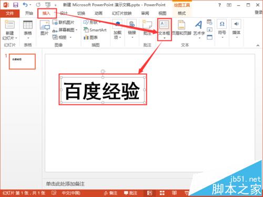Screen dimensions: 263x197
Task: Open ribbon display options
Action: pos(229,5)
